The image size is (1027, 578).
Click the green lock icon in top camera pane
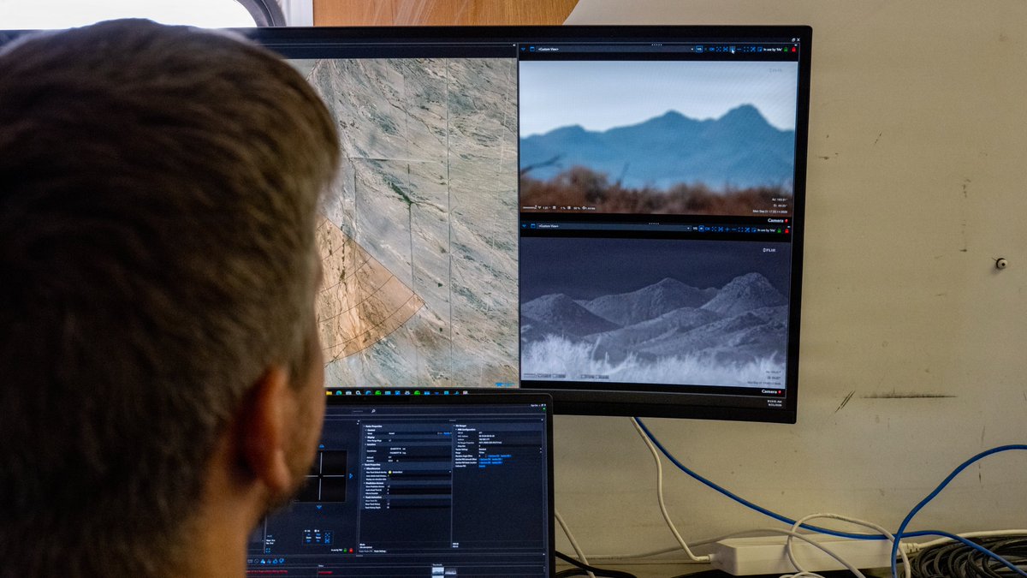(786, 50)
